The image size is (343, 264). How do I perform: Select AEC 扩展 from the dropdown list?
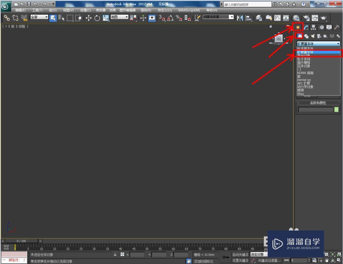pyautogui.click(x=319, y=83)
